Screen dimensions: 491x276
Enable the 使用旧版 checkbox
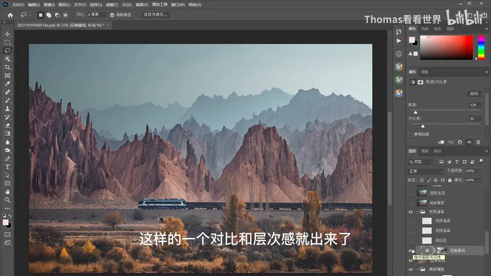tap(410, 135)
